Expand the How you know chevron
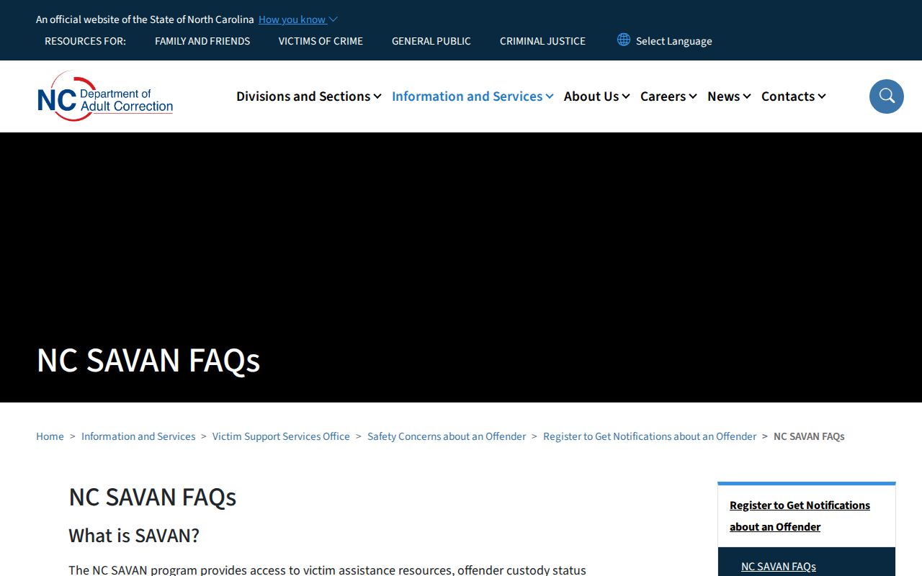 tap(333, 19)
